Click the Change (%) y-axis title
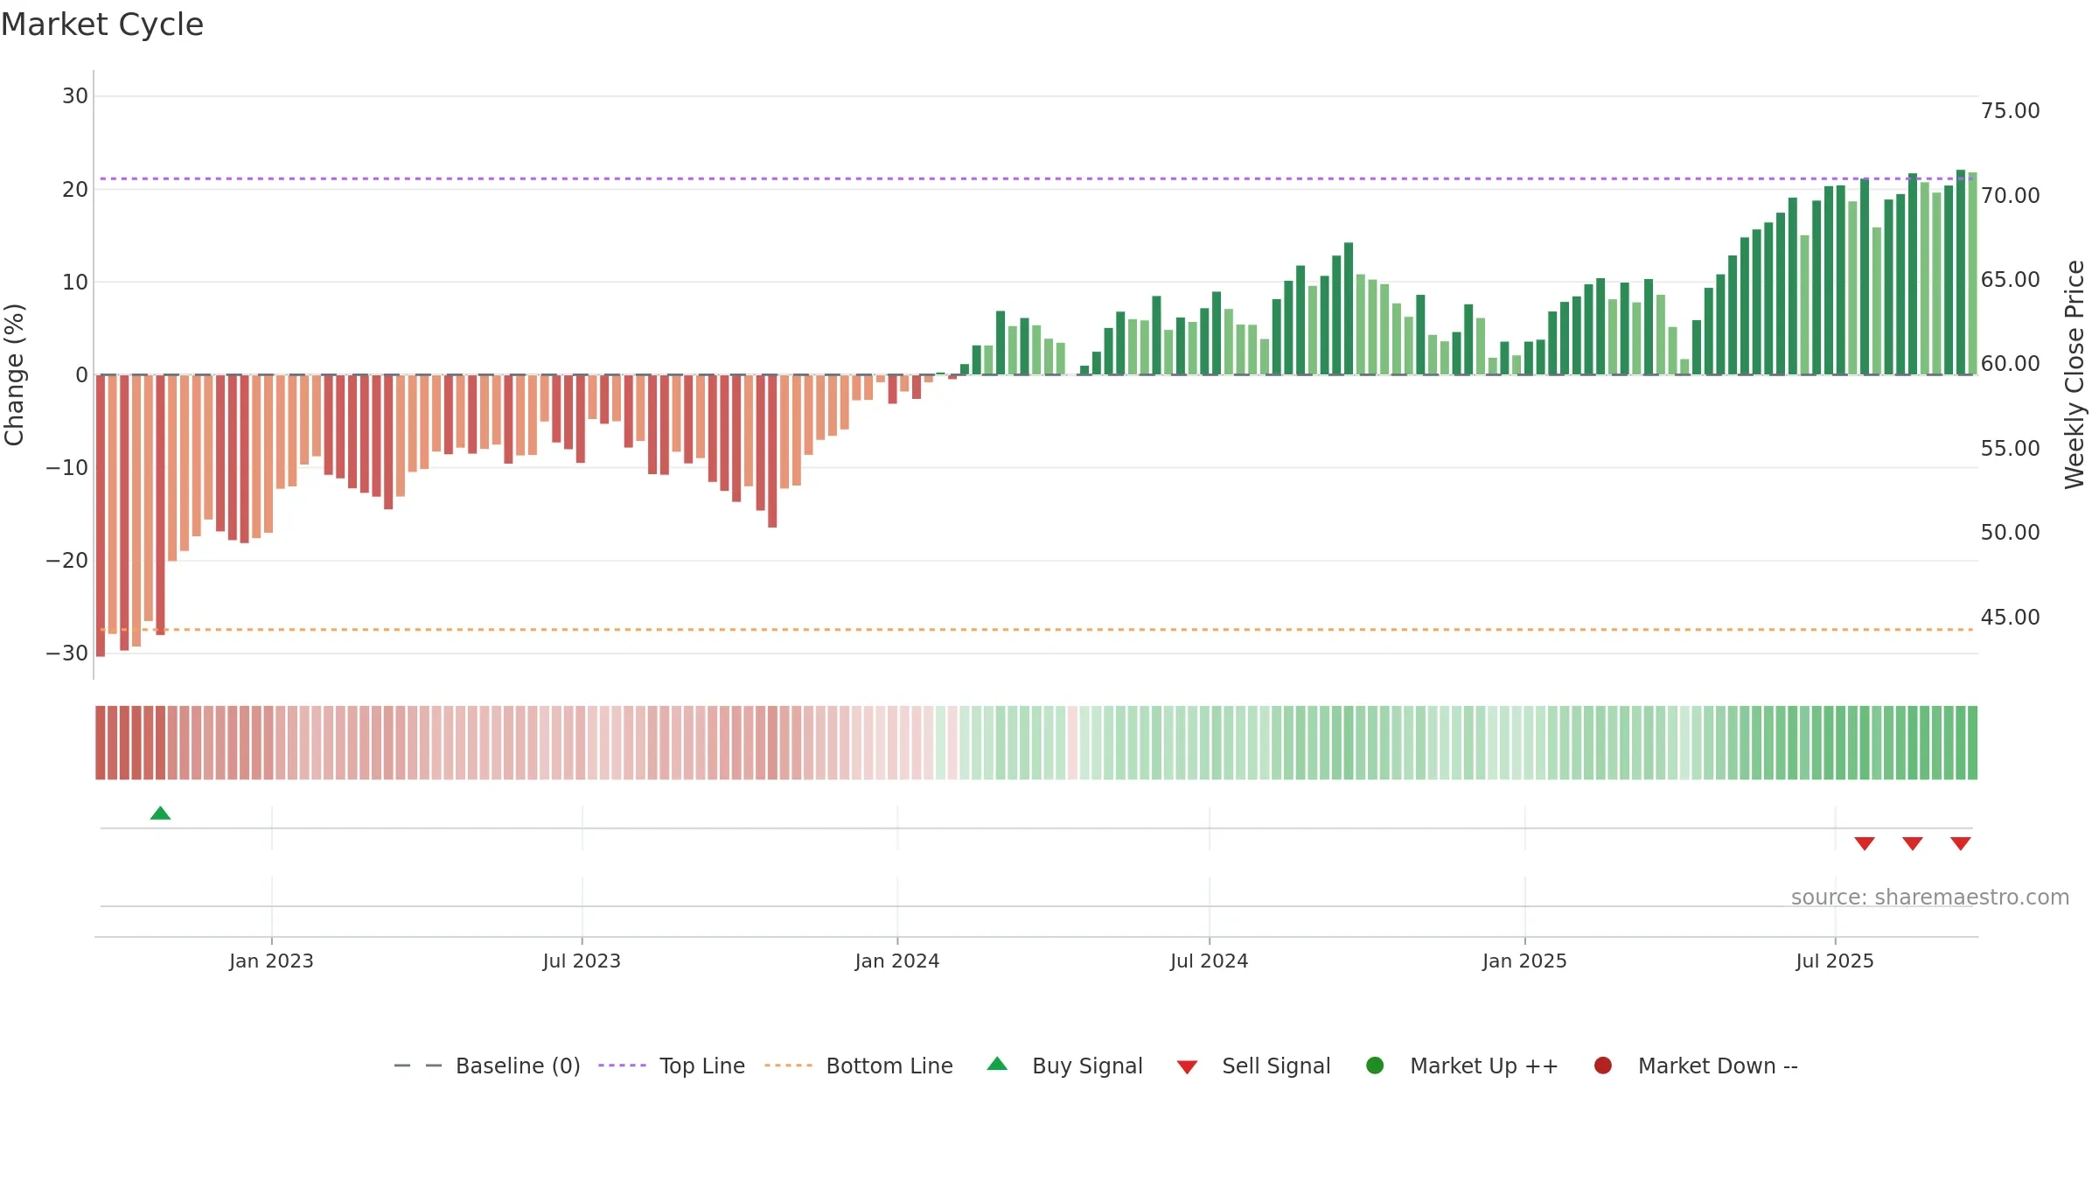Viewport: 2099px width, 1181px height. tap(14, 374)
